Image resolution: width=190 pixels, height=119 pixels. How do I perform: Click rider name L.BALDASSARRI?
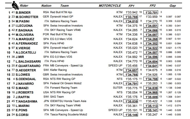tap(28, 62)
